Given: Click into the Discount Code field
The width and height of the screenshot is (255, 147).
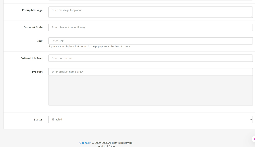Looking at the screenshot, I should 150,27.
